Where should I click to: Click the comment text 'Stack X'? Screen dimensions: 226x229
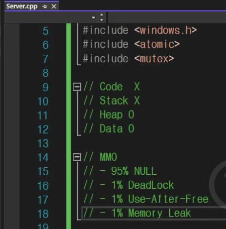click(x=120, y=101)
